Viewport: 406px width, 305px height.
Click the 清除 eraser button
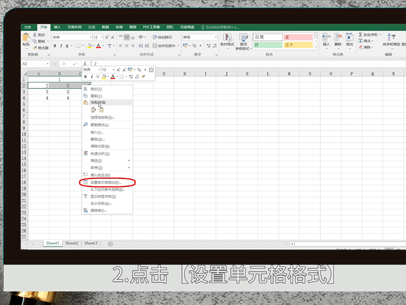pyautogui.click(x=365, y=47)
